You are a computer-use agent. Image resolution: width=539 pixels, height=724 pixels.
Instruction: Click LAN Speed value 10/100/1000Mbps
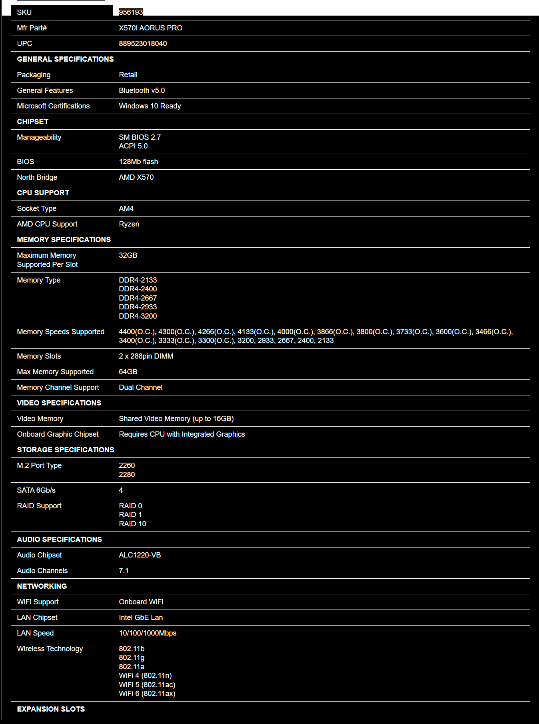coord(148,633)
